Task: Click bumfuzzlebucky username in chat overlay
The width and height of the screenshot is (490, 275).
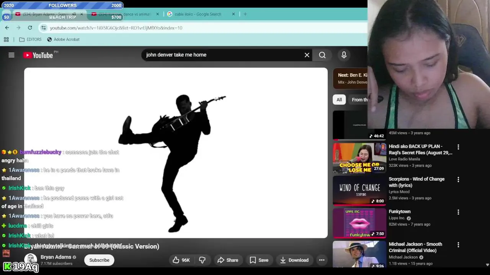Action: pos(40,152)
